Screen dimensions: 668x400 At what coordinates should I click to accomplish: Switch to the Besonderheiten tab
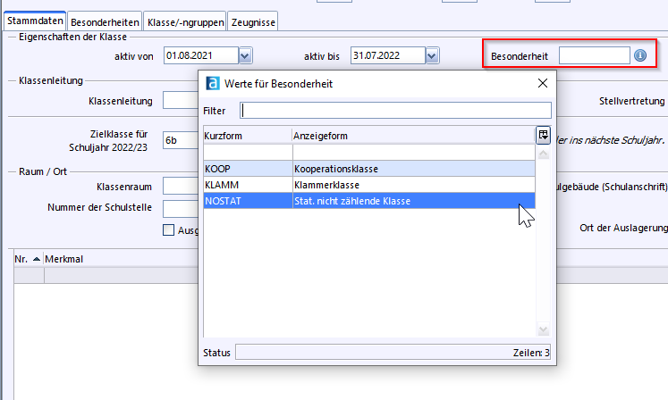tap(104, 21)
